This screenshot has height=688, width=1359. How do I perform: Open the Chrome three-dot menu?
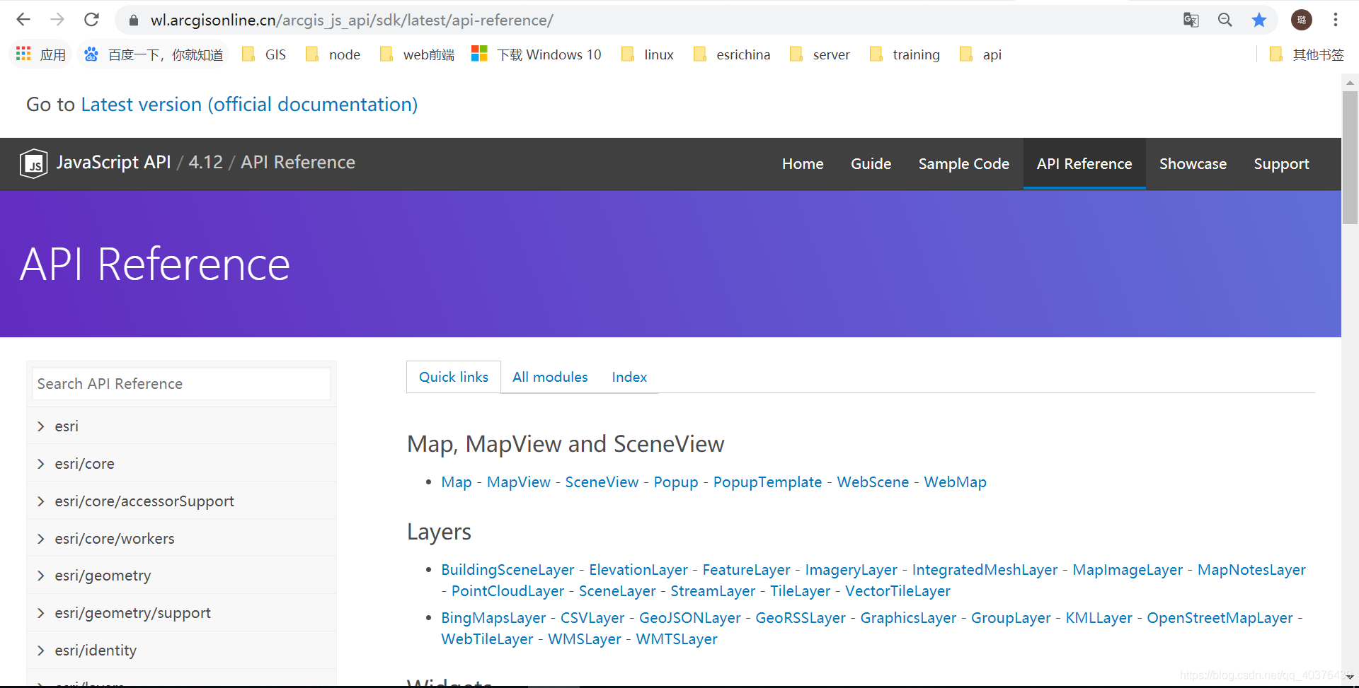click(x=1336, y=20)
